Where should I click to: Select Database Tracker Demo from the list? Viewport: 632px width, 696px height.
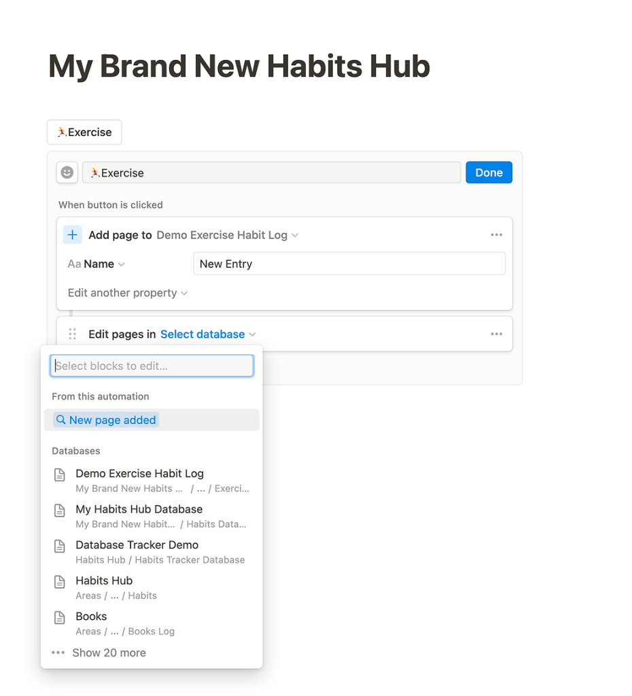point(137,544)
